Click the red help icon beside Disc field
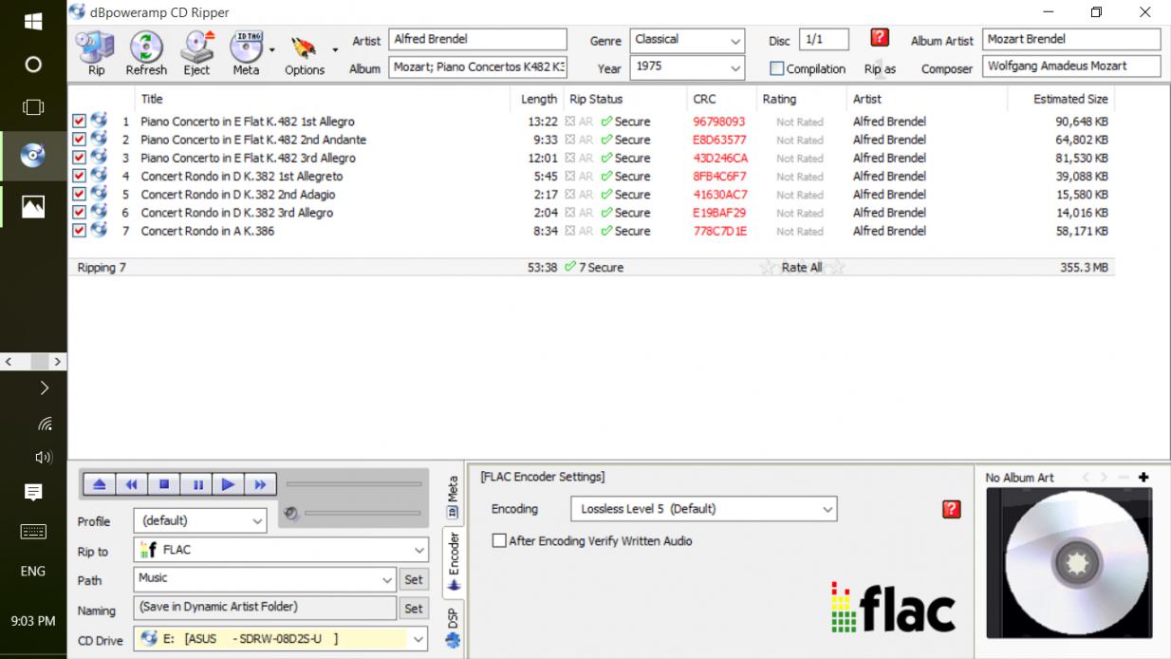The image size is (1171, 659). click(x=879, y=38)
